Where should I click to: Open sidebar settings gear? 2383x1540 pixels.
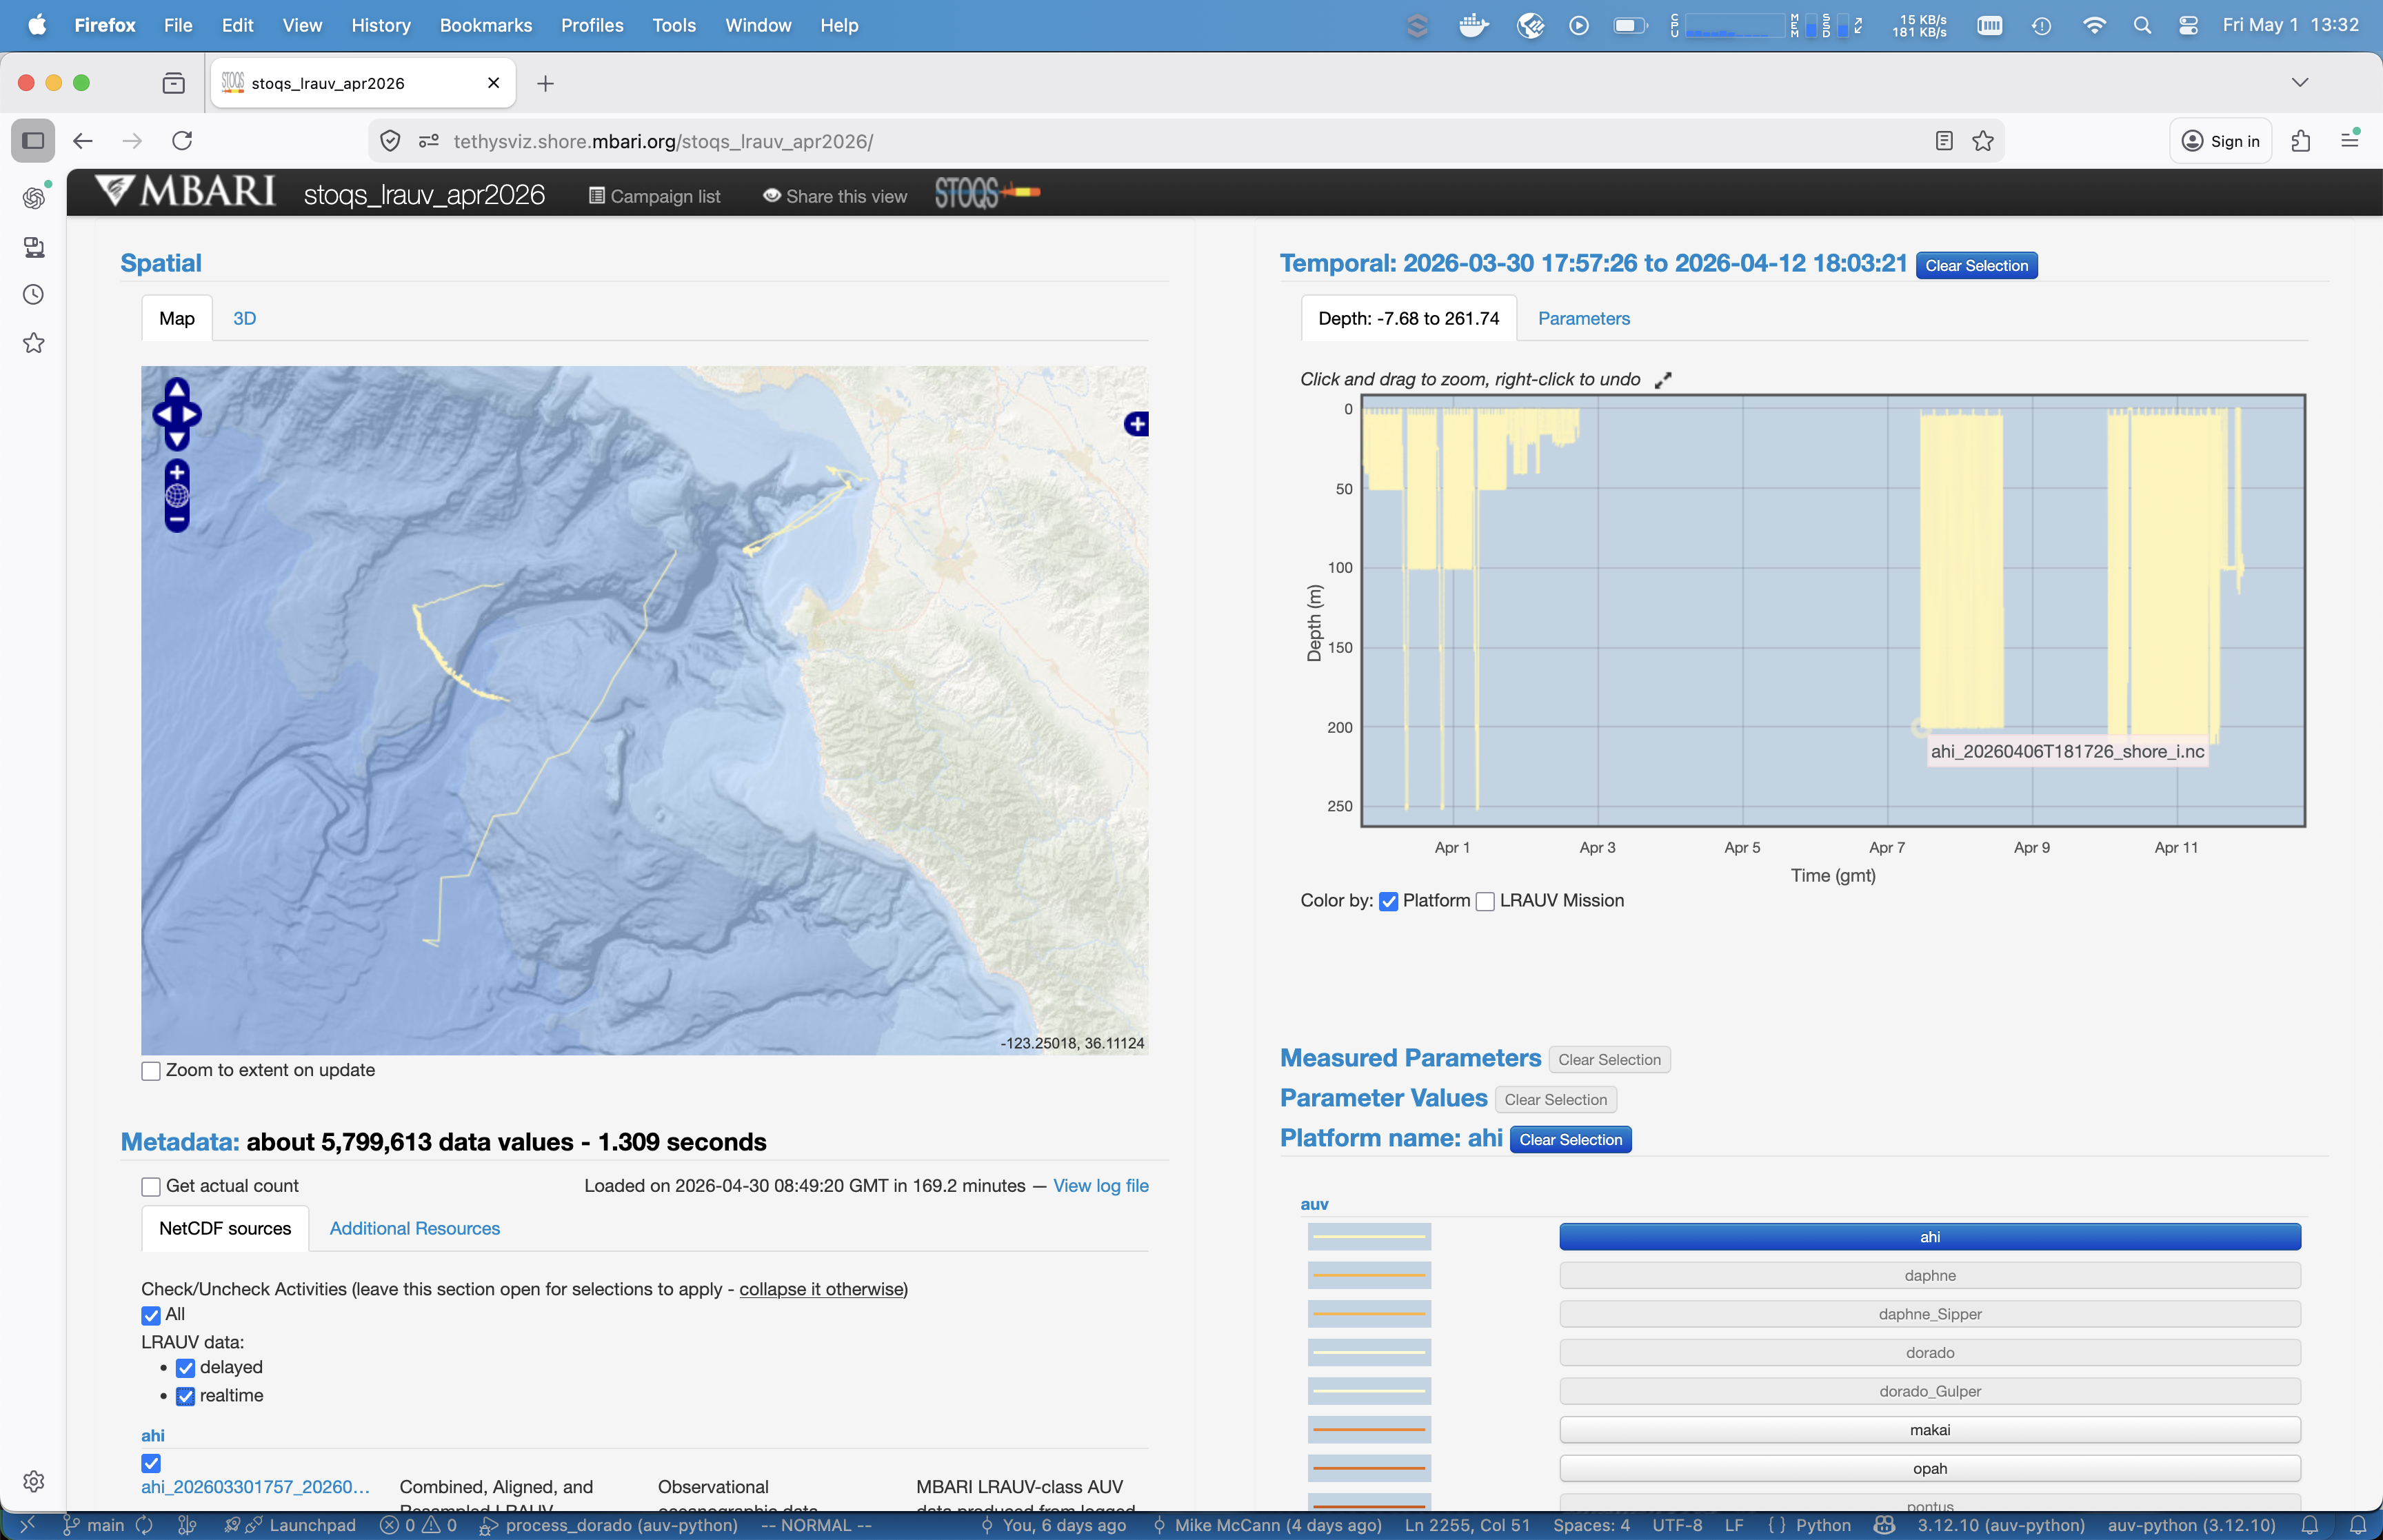coord(33,1481)
